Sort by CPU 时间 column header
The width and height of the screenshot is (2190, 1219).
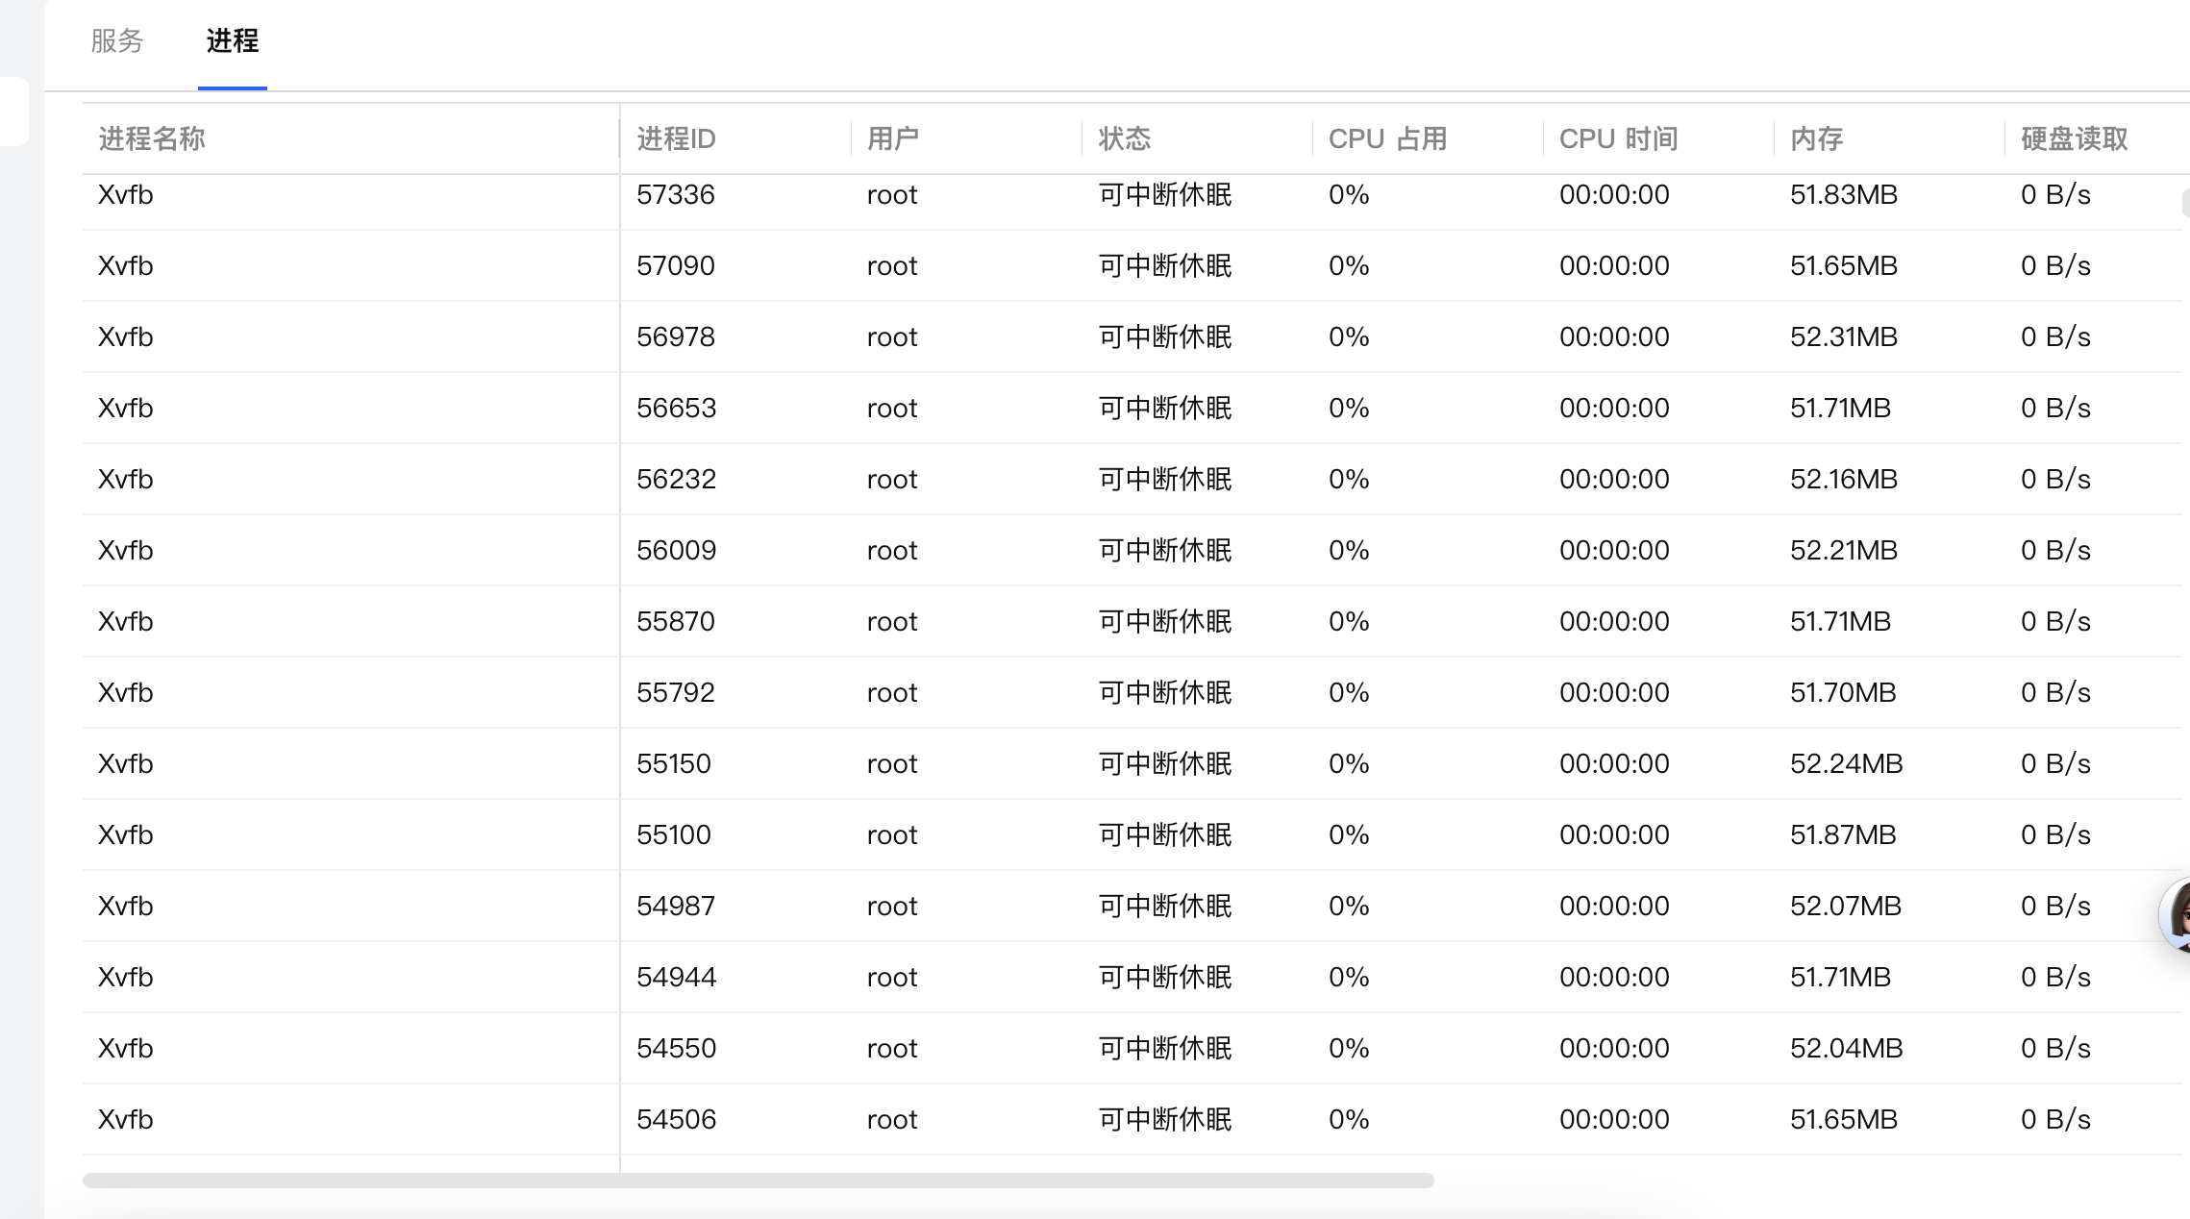coord(1618,138)
